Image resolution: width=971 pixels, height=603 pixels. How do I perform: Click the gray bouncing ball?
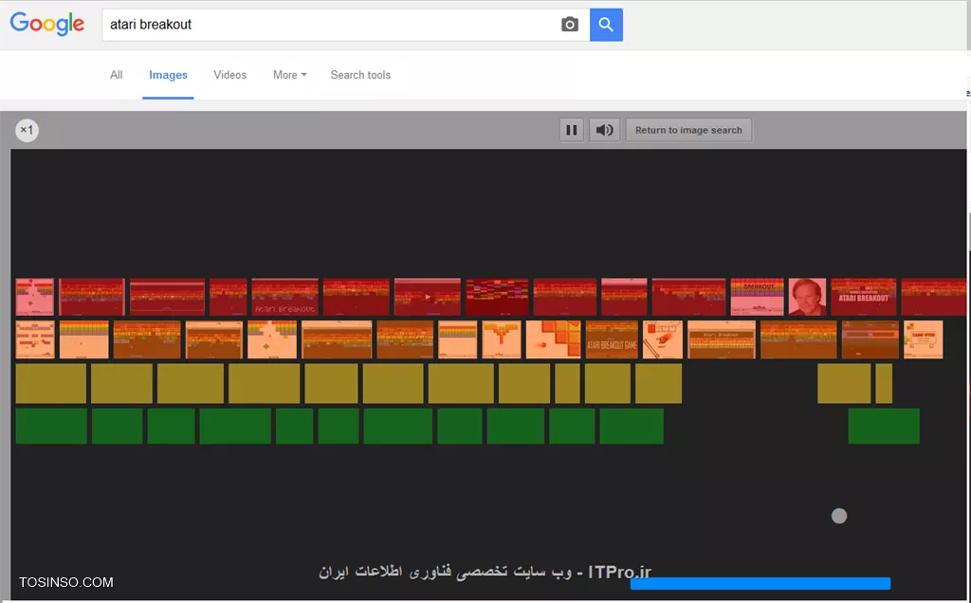coord(839,516)
